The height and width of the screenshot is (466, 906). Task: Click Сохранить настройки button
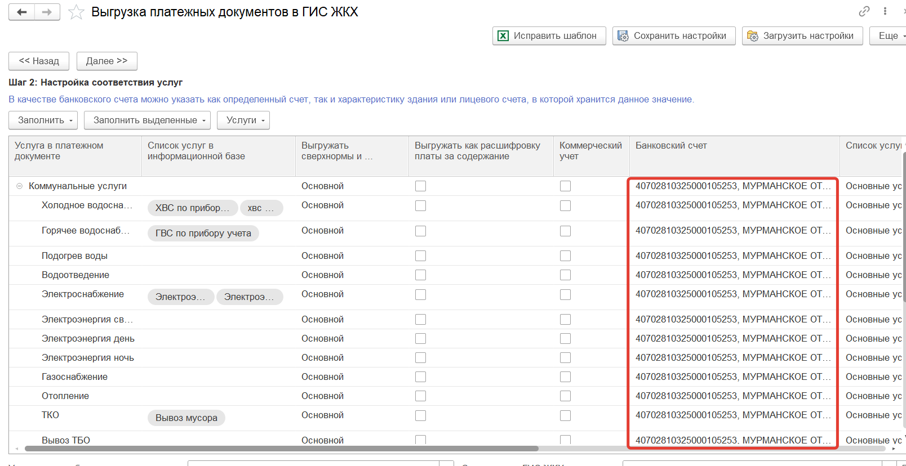click(674, 36)
